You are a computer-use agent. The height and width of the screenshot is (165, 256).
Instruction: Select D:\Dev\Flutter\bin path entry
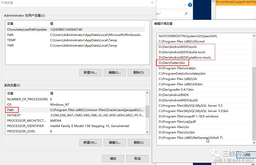point(204,63)
